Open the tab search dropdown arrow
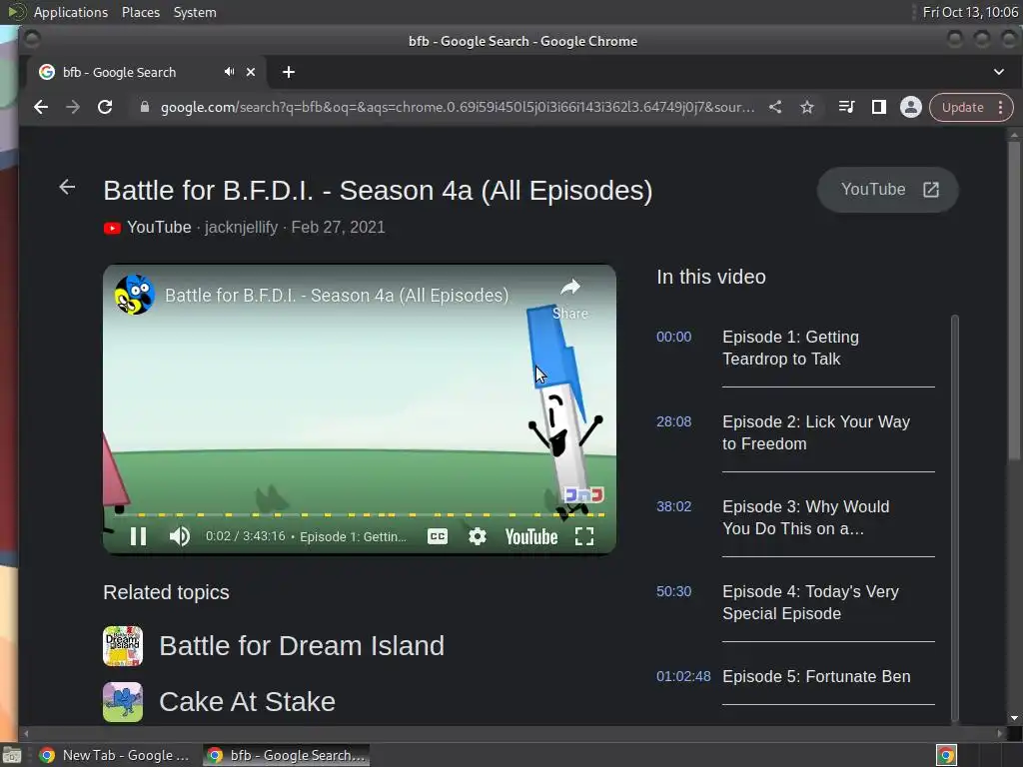The height and width of the screenshot is (767, 1023). tap(999, 72)
